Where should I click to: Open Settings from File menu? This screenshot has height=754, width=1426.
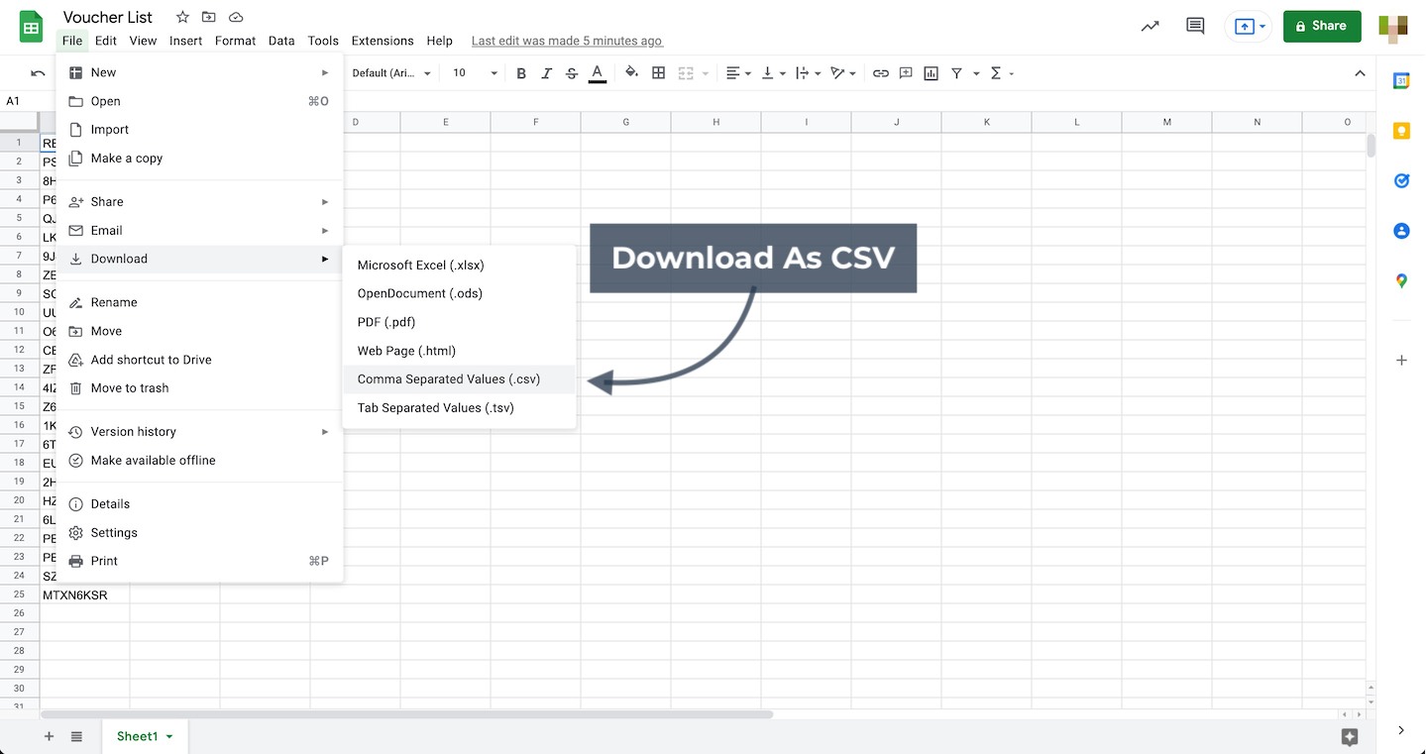tap(199, 533)
